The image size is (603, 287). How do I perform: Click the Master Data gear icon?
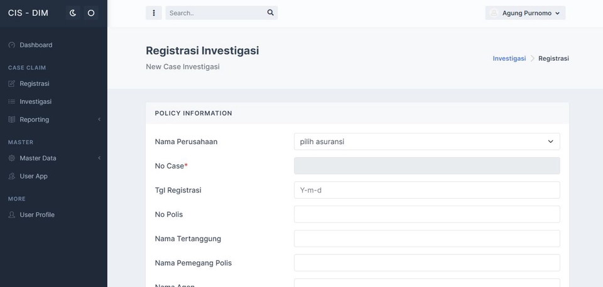pos(11,158)
